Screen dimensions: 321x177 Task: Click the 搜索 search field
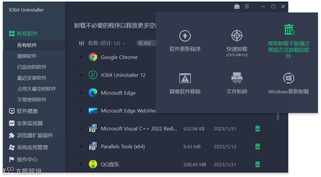(x=146, y=43)
